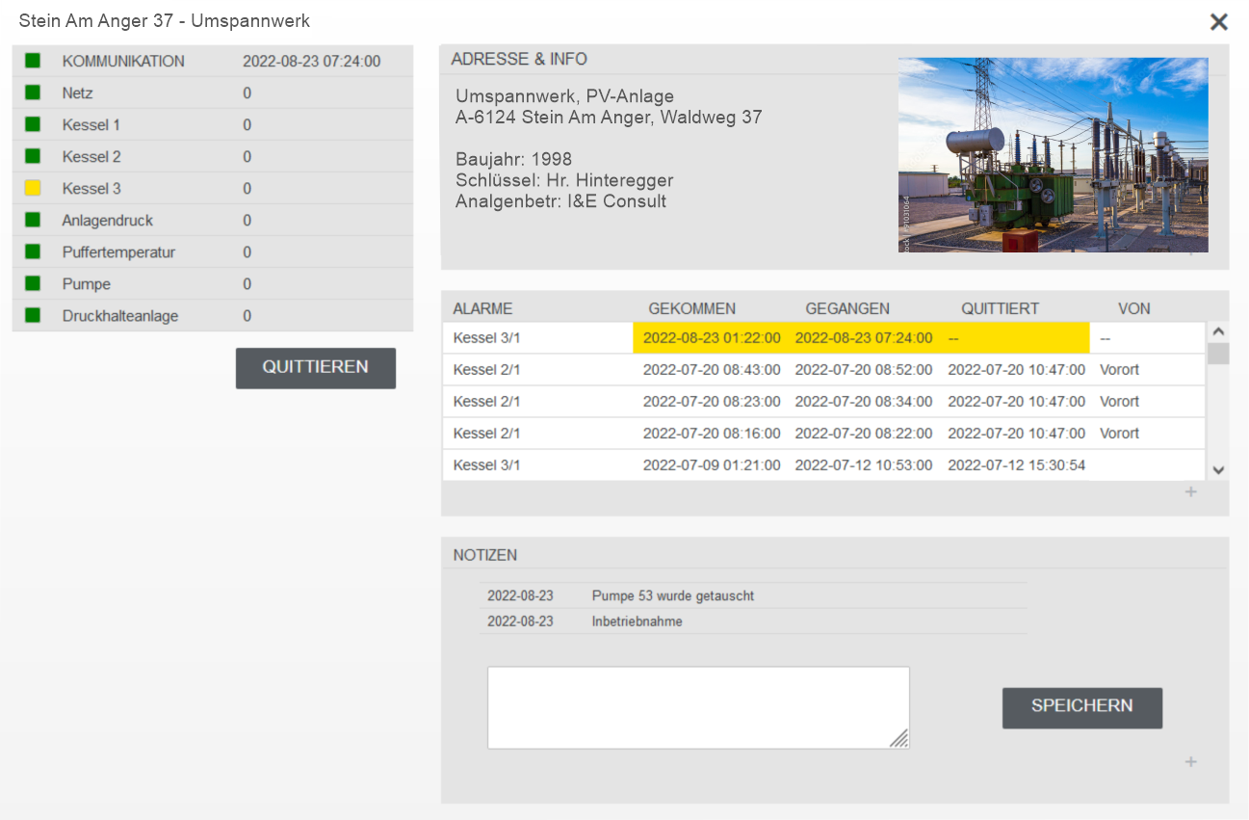Click the yellow Kessel 3 status indicator
Screen dimensions: 1249x820
pos(33,188)
